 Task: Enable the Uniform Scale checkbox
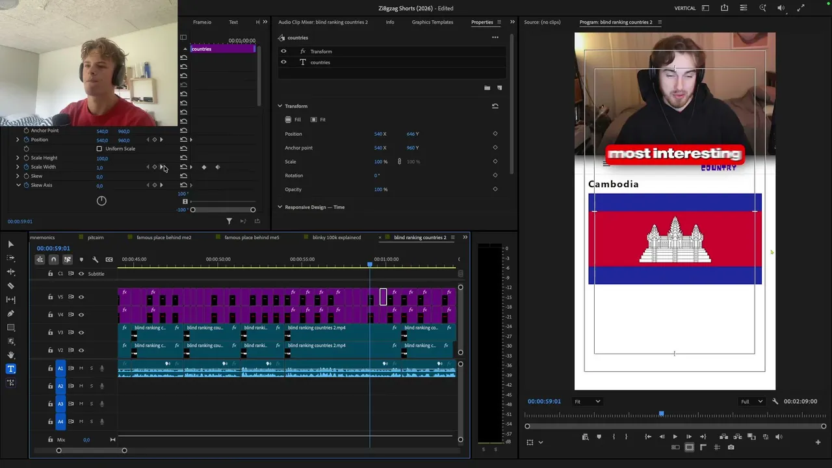[x=99, y=149]
